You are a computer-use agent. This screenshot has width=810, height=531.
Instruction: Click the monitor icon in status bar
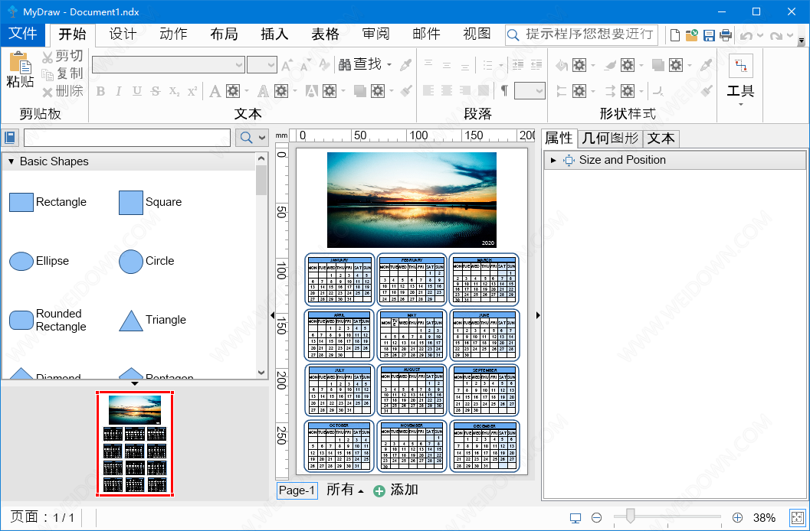tap(575, 517)
